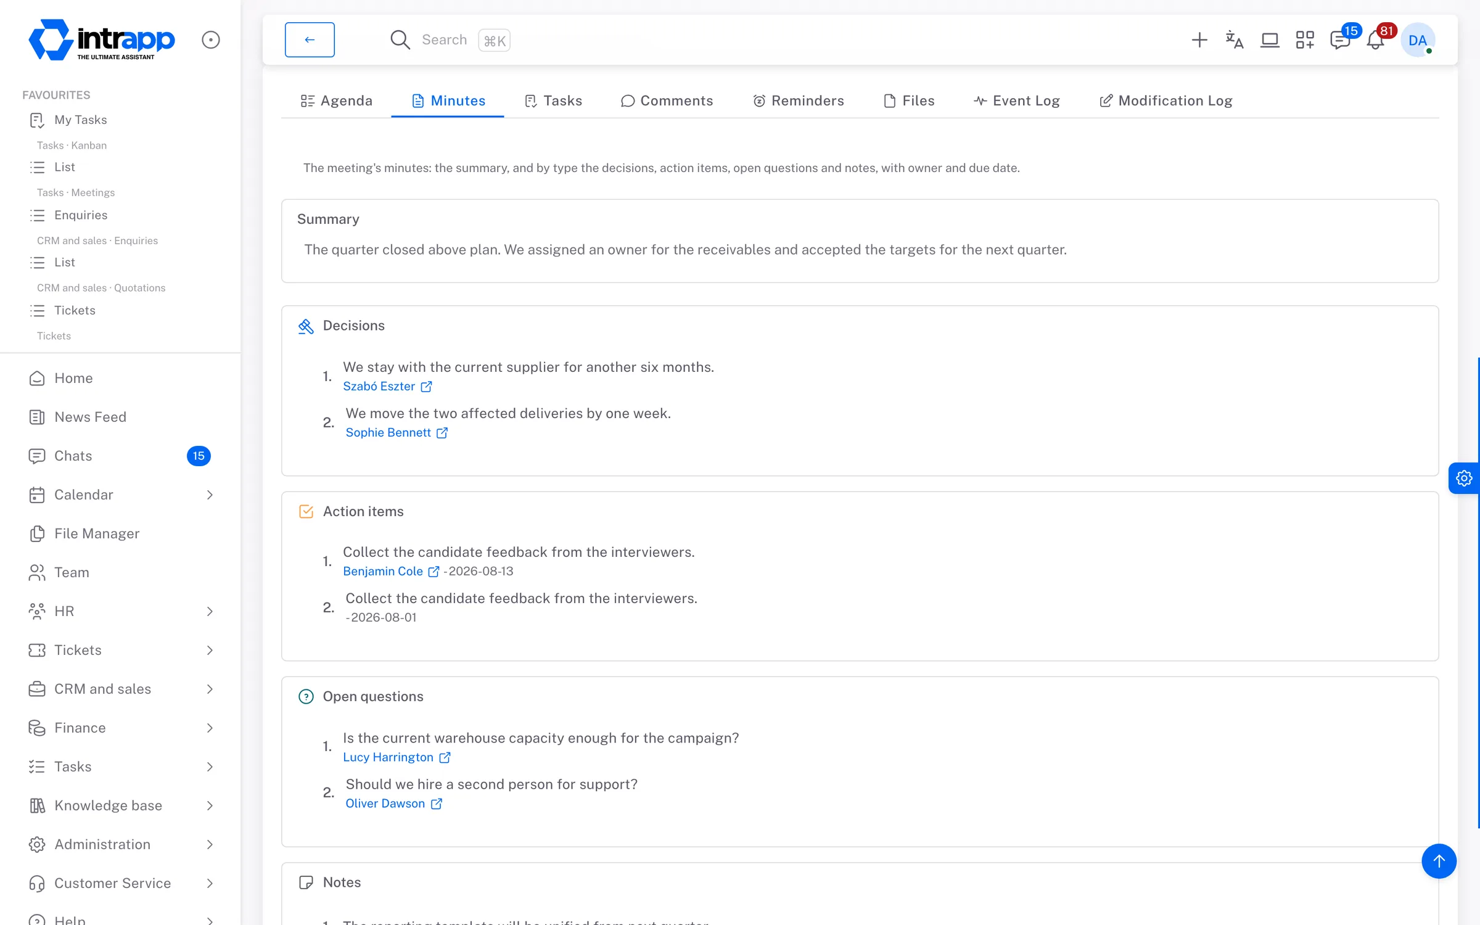The width and height of the screenshot is (1480, 925).
Task: Open the Files tab
Action: point(909,101)
